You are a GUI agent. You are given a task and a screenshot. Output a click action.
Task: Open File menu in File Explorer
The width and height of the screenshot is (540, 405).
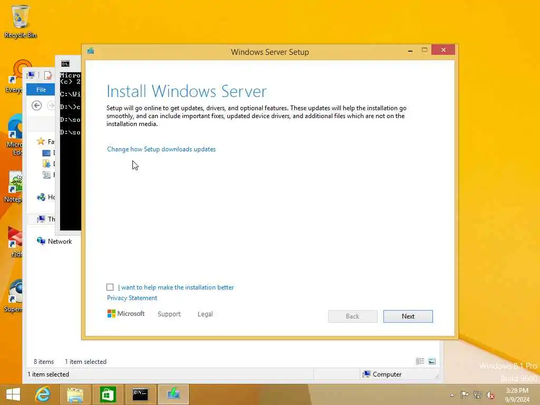click(41, 90)
